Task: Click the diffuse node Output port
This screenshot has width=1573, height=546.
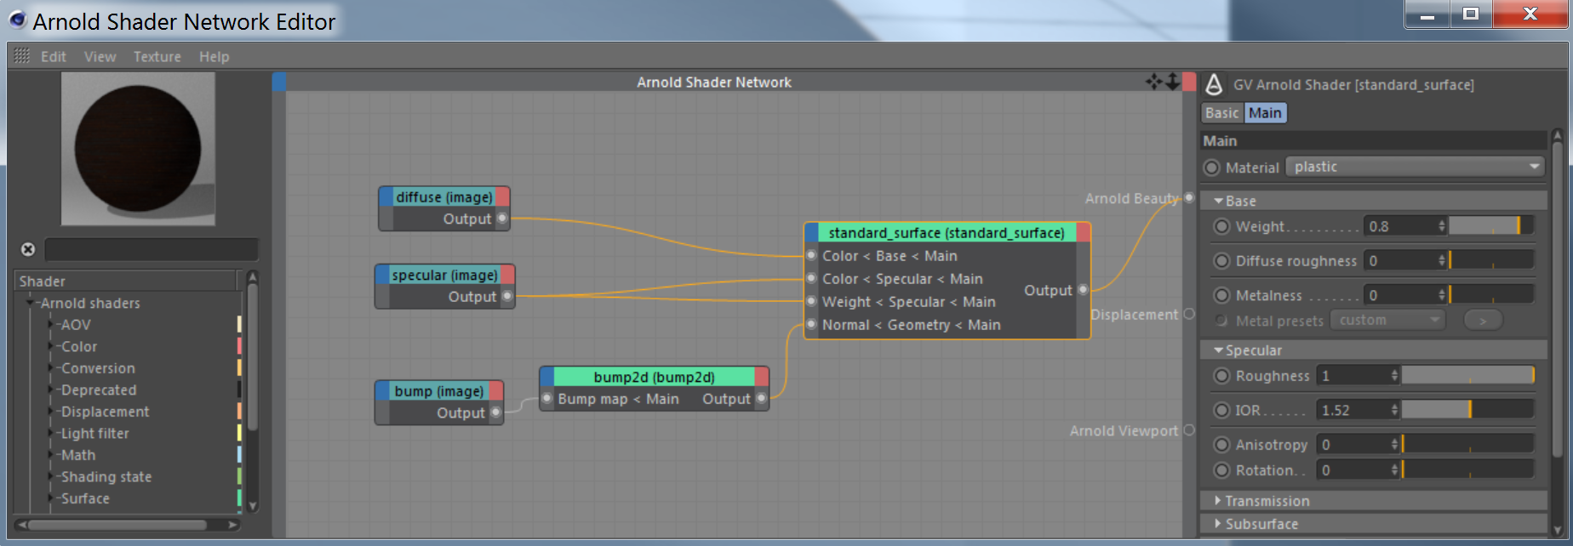Action: tap(502, 219)
